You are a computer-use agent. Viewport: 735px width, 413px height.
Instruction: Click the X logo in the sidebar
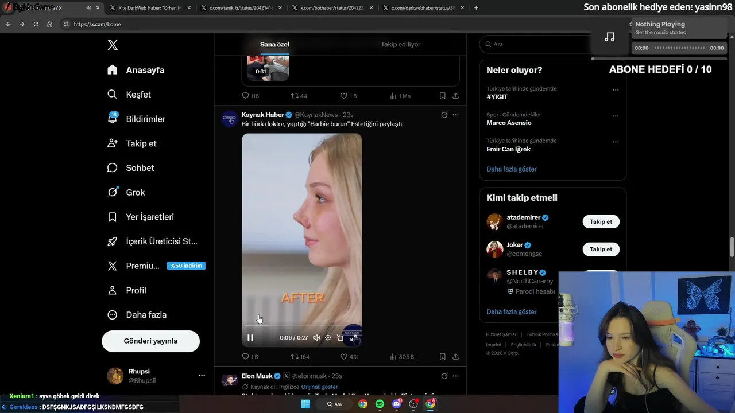[x=113, y=45]
